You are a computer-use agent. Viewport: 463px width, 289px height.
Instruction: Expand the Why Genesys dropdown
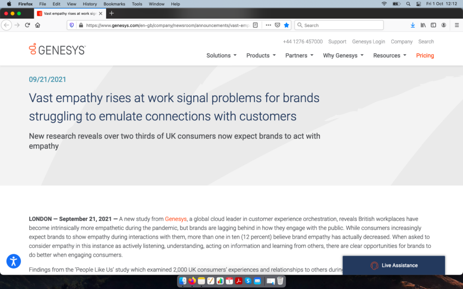[x=343, y=55]
